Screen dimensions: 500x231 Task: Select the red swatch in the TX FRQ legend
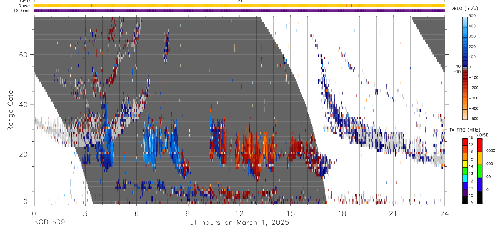coord(465,141)
